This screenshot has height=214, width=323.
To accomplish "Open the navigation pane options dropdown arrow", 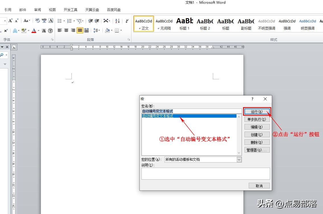I will 2,47.
